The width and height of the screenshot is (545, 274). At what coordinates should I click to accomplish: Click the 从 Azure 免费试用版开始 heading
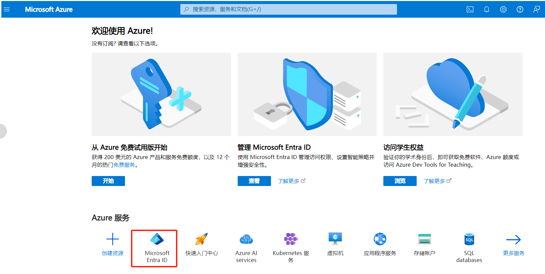(x=129, y=147)
